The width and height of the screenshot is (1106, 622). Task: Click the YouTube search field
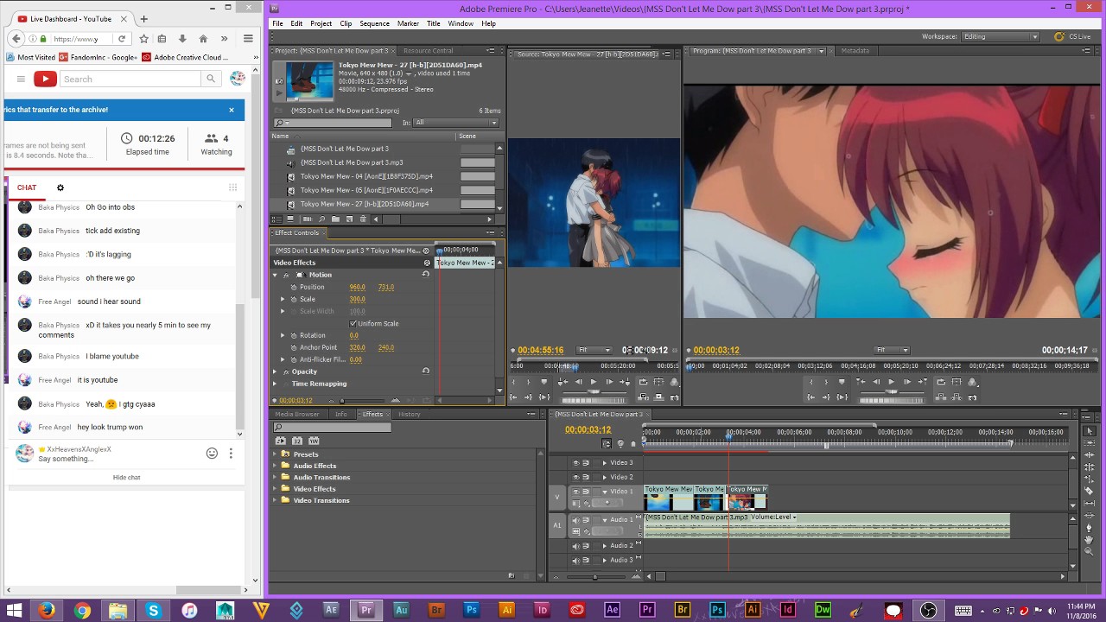pos(130,79)
